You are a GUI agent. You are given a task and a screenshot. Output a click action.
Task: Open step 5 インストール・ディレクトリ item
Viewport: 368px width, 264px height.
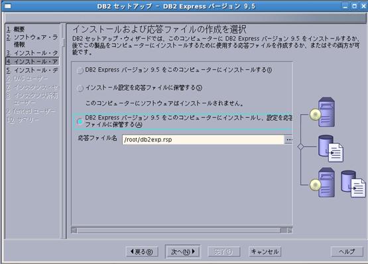click(32, 70)
